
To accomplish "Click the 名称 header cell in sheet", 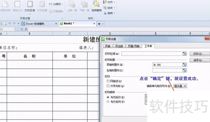I will (30, 56).
